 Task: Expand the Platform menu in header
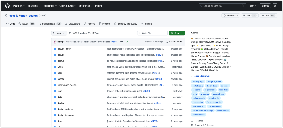pyautogui.click(x=19, y=6)
